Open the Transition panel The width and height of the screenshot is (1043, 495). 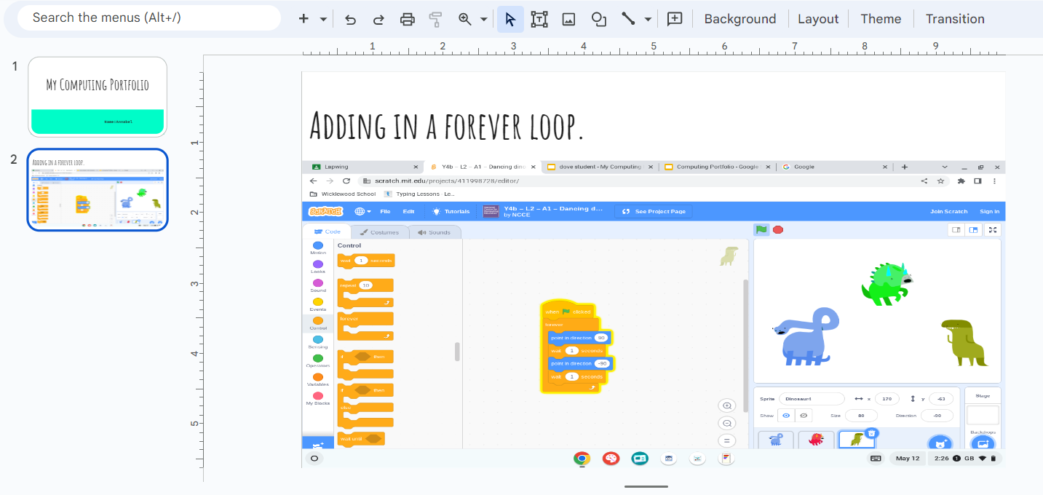[x=955, y=19]
